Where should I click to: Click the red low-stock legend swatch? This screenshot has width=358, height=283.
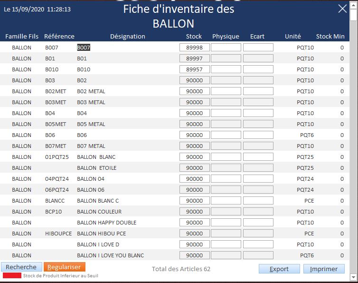pyautogui.click(x=12, y=275)
